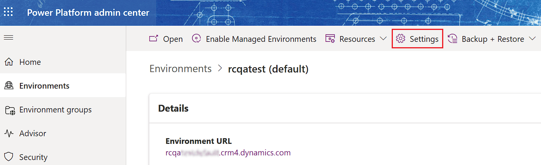Click the Environment URL label

199,141
